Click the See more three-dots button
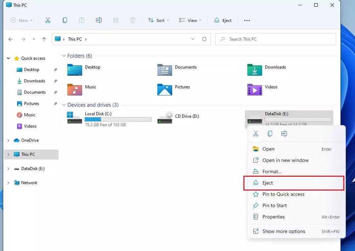This screenshot has width=355, height=251. point(247,20)
